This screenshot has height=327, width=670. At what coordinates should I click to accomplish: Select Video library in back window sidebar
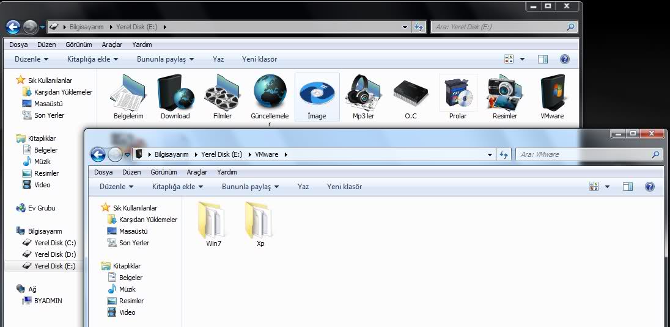click(x=36, y=185)
